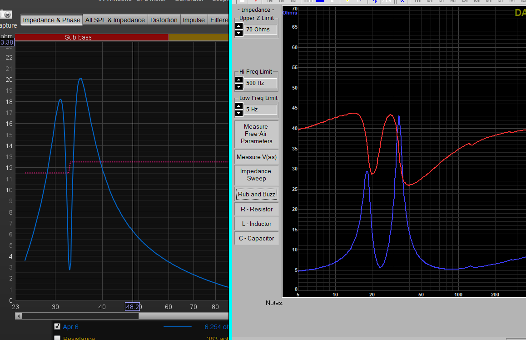This screenshot has height=340, width=526.
Task: Click the R - Resistor button
Action: 256,210
